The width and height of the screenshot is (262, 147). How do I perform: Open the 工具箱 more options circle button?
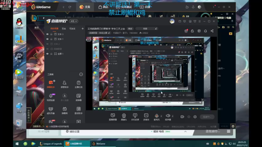[81, 74]
